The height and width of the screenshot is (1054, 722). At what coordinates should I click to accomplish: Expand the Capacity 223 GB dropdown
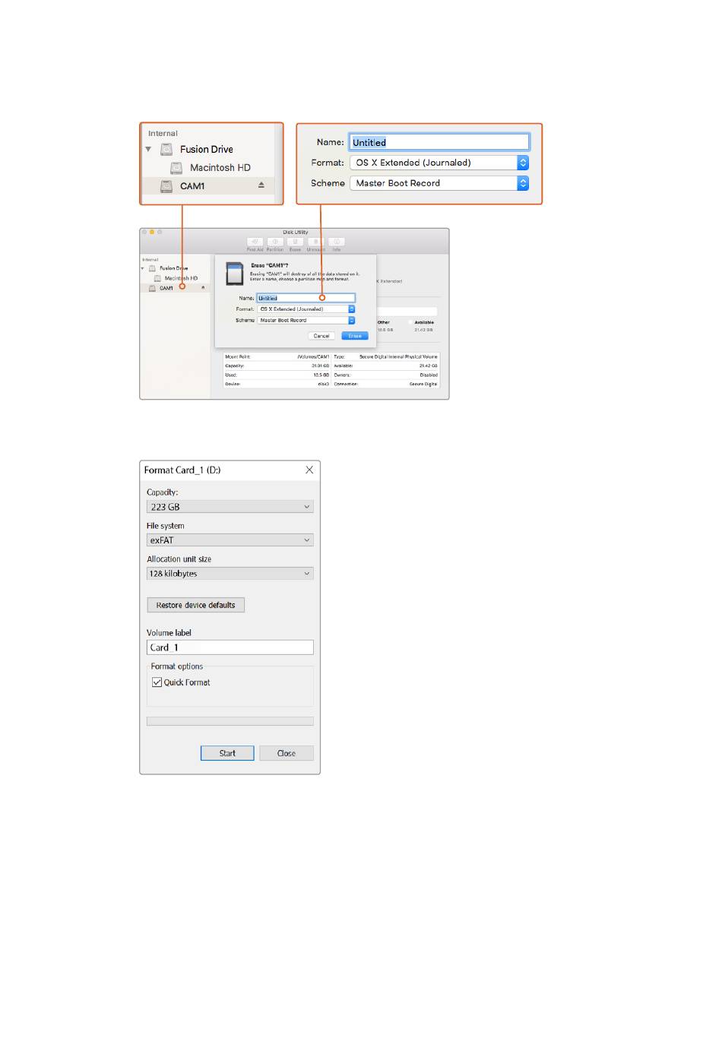coord(230,507)
